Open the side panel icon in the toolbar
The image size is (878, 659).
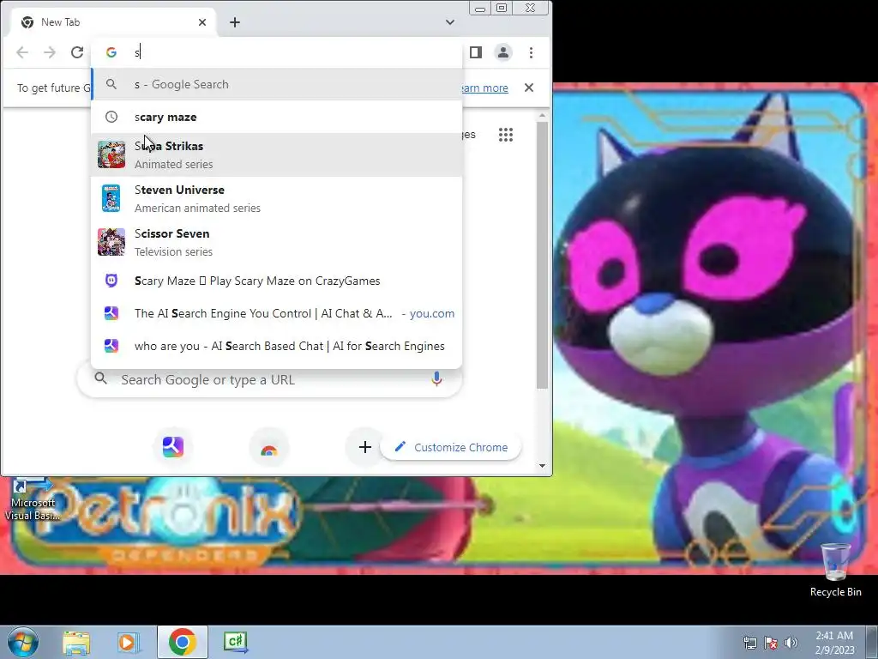tap(475, 52)
